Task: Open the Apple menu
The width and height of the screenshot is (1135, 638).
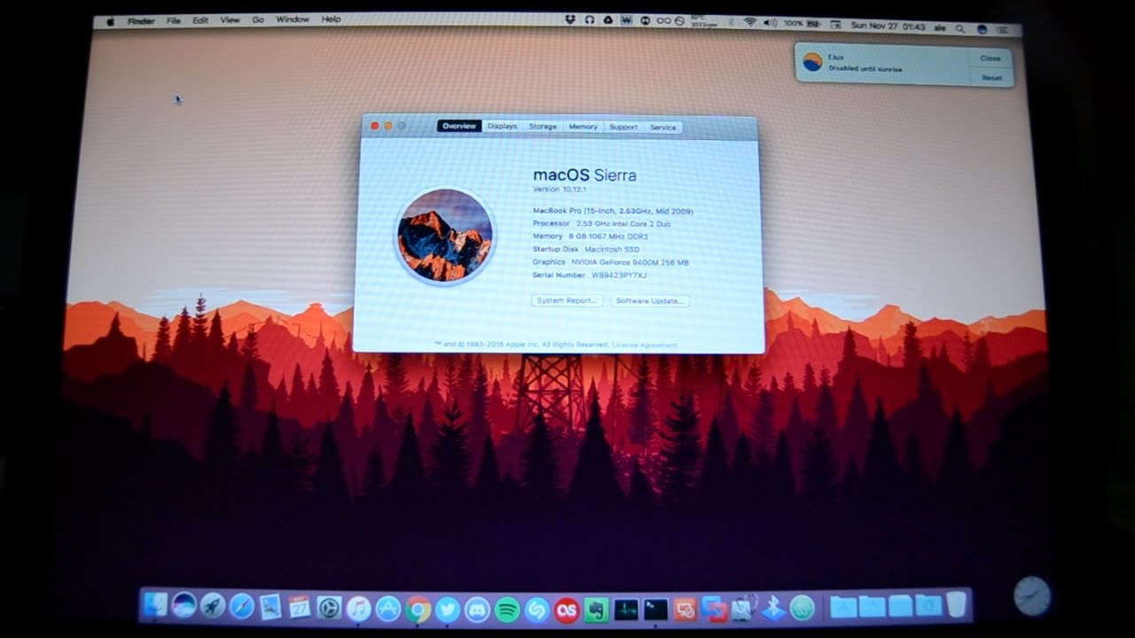Action: pos(111,20)
